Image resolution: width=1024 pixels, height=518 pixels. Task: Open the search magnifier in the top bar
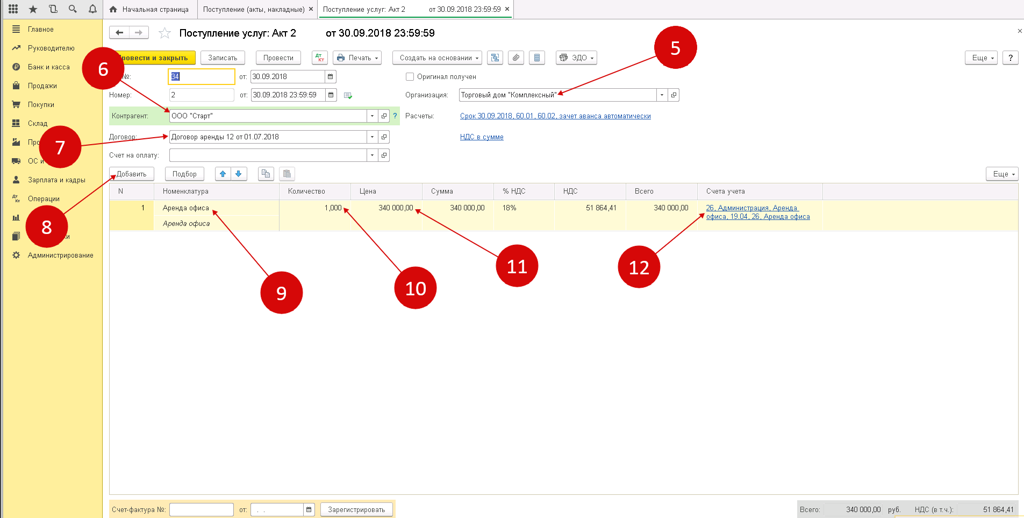pyautogui.click(x=73, y=9)
